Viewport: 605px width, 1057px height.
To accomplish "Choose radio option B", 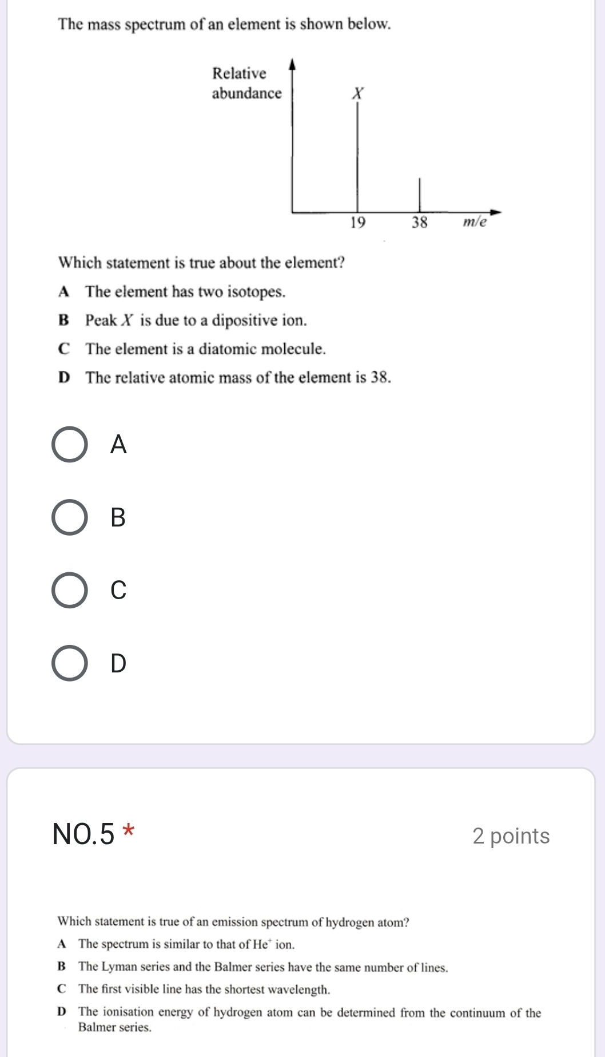I will 70,517.
